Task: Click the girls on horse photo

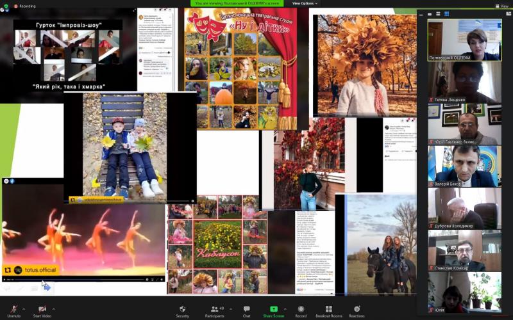Action: click(381, 244)
